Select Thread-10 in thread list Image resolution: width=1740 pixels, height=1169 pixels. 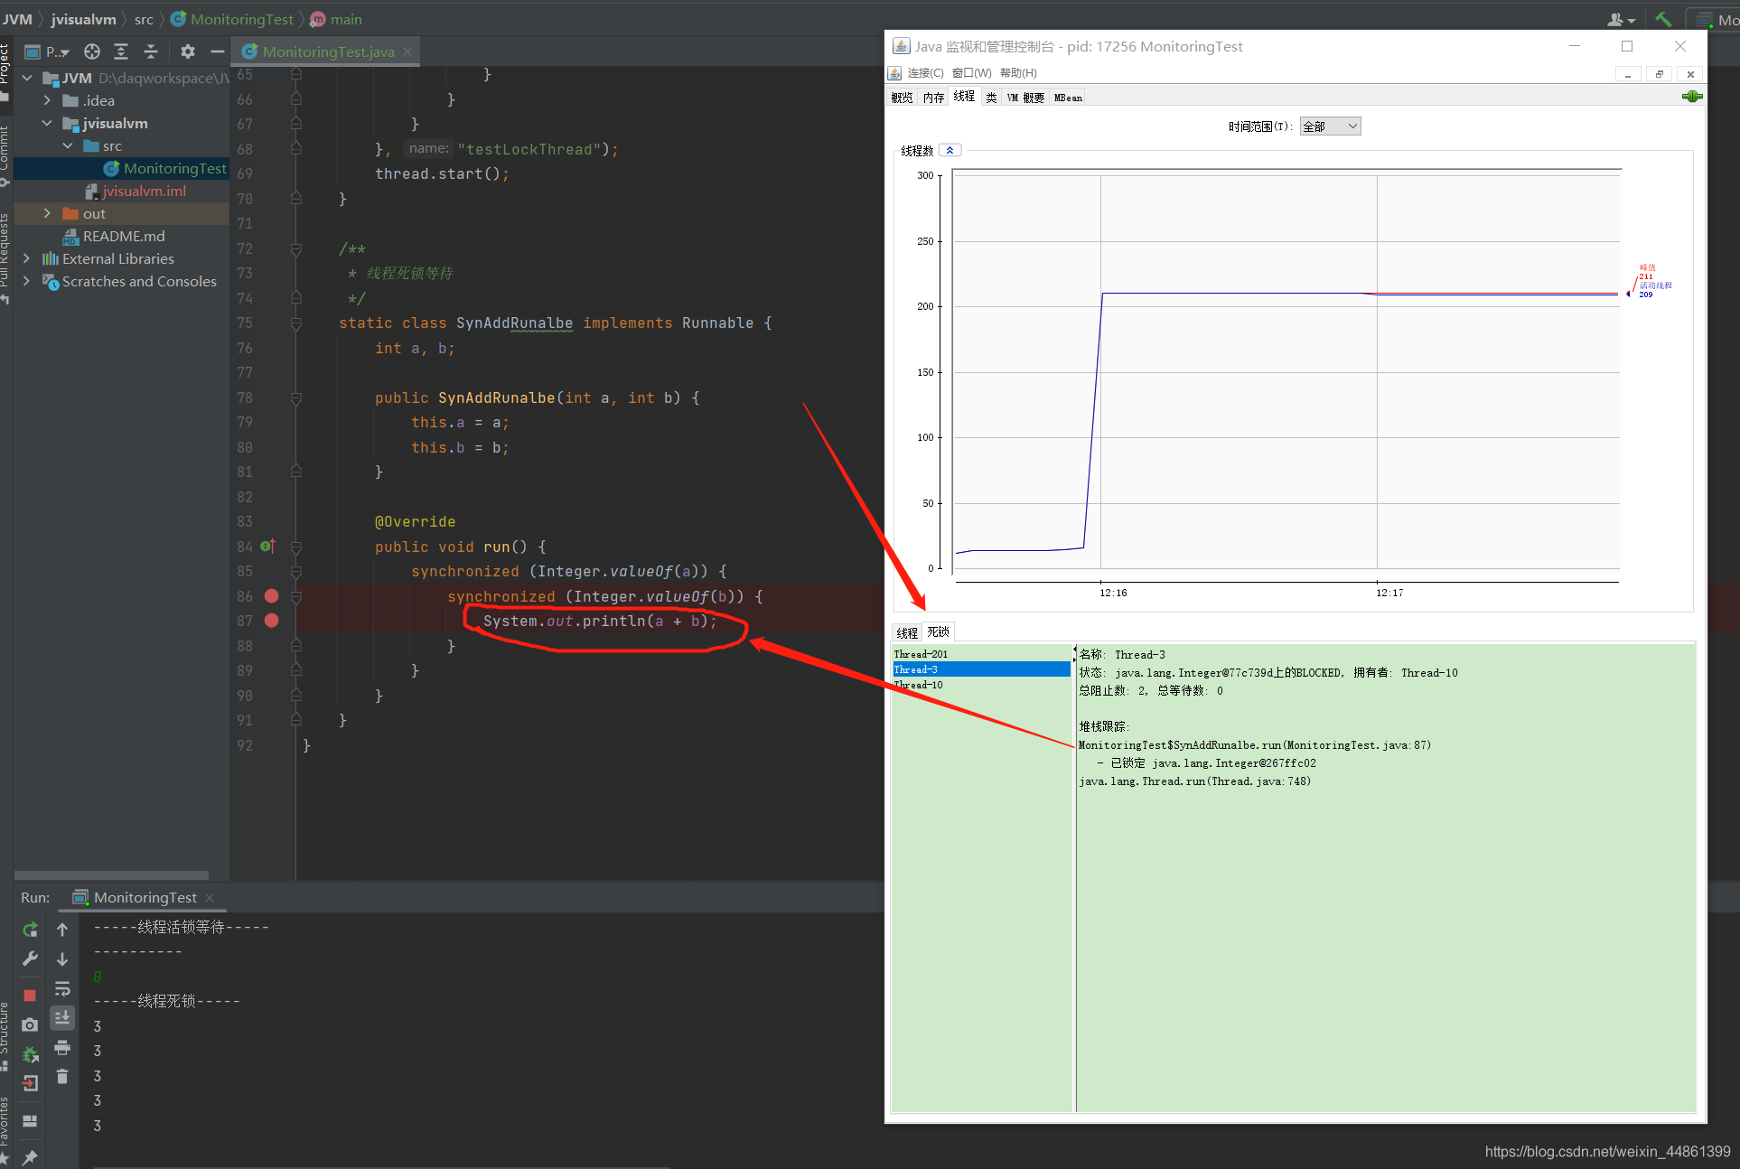(919, 685)
